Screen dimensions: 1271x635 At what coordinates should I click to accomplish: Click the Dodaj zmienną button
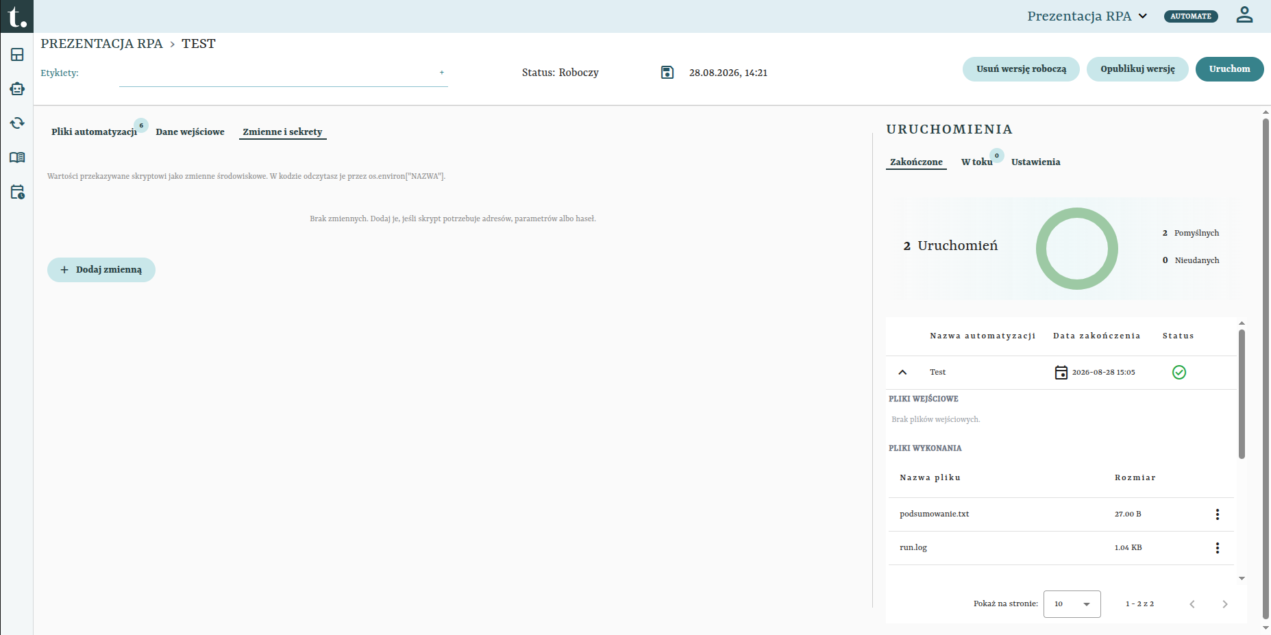(x=101, y=270)
